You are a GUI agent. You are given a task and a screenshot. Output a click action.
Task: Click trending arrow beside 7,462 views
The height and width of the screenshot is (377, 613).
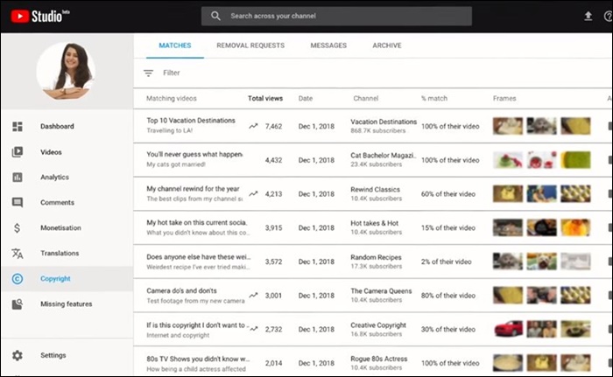click(x=253, y=126)
